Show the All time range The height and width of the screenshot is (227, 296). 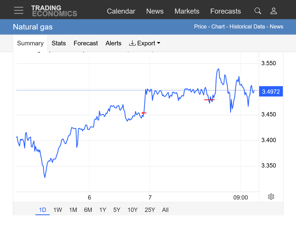pos(165,210)
